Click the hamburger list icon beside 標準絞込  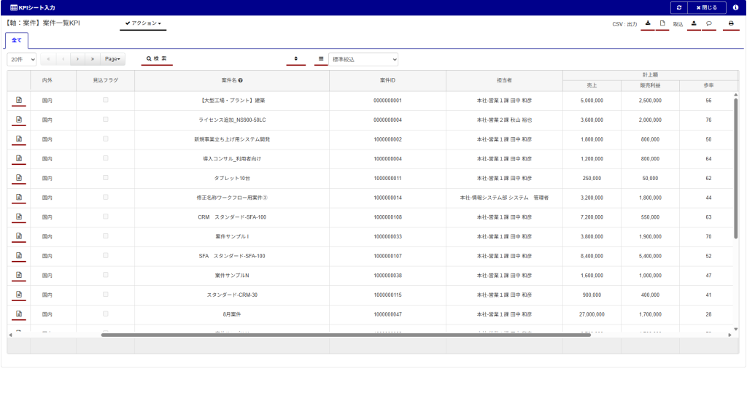click(x=321, y=58)
